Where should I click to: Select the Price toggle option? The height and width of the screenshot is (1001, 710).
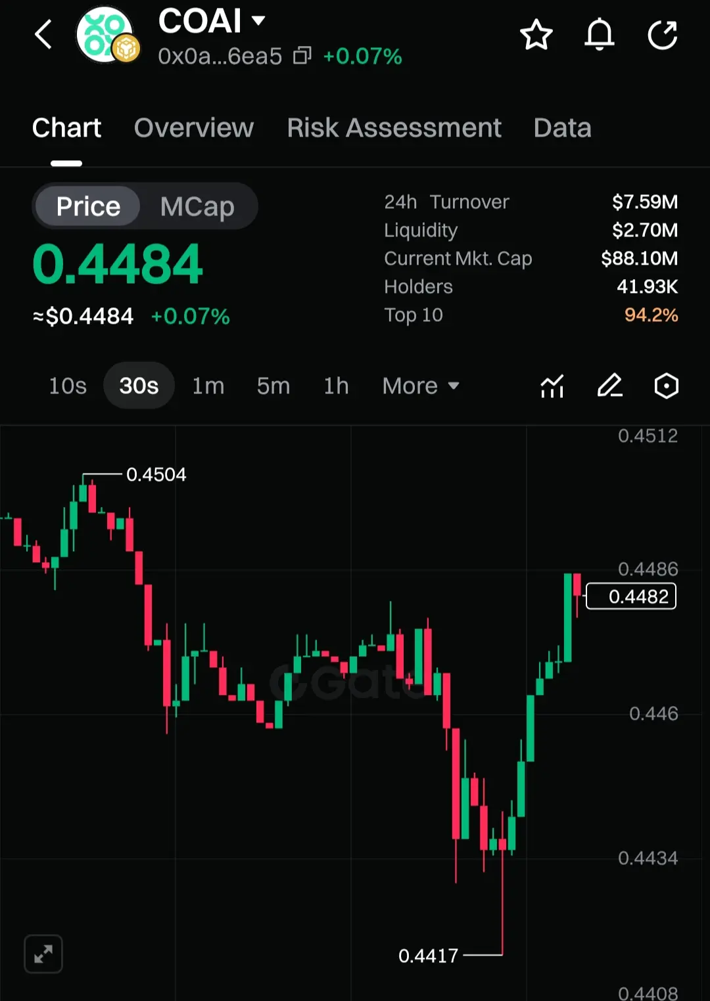88,206
